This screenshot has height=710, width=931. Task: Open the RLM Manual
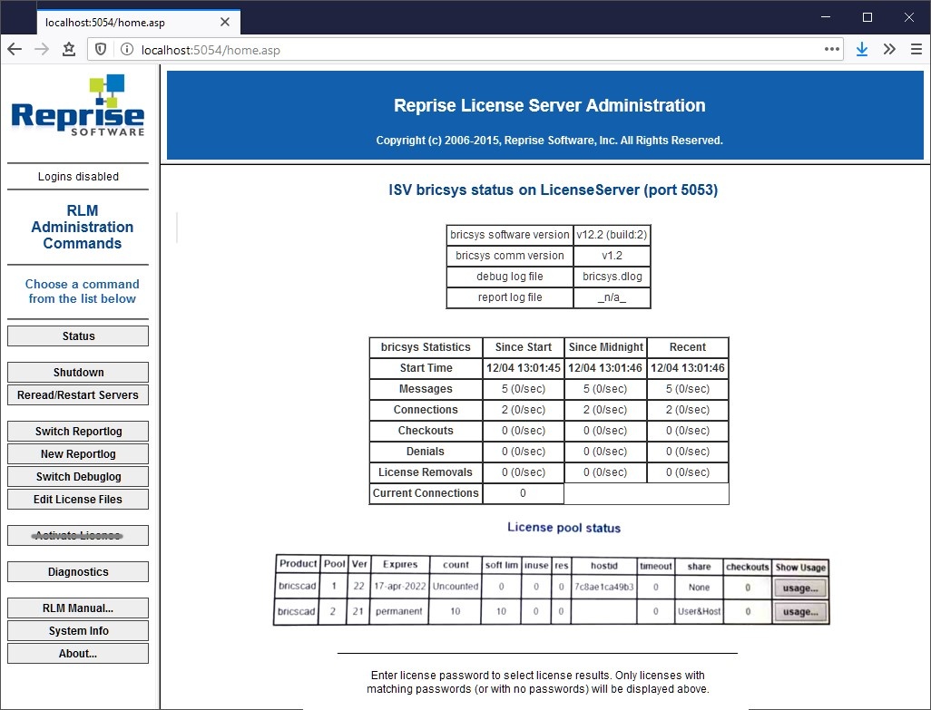click(x=78, y=608)
